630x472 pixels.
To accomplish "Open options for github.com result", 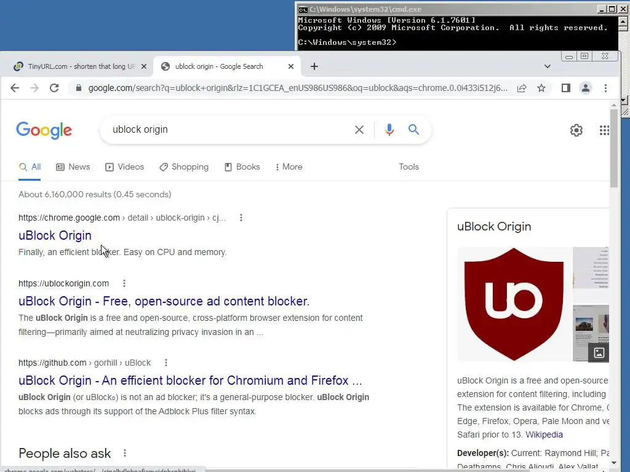I will tap(166, 363).
